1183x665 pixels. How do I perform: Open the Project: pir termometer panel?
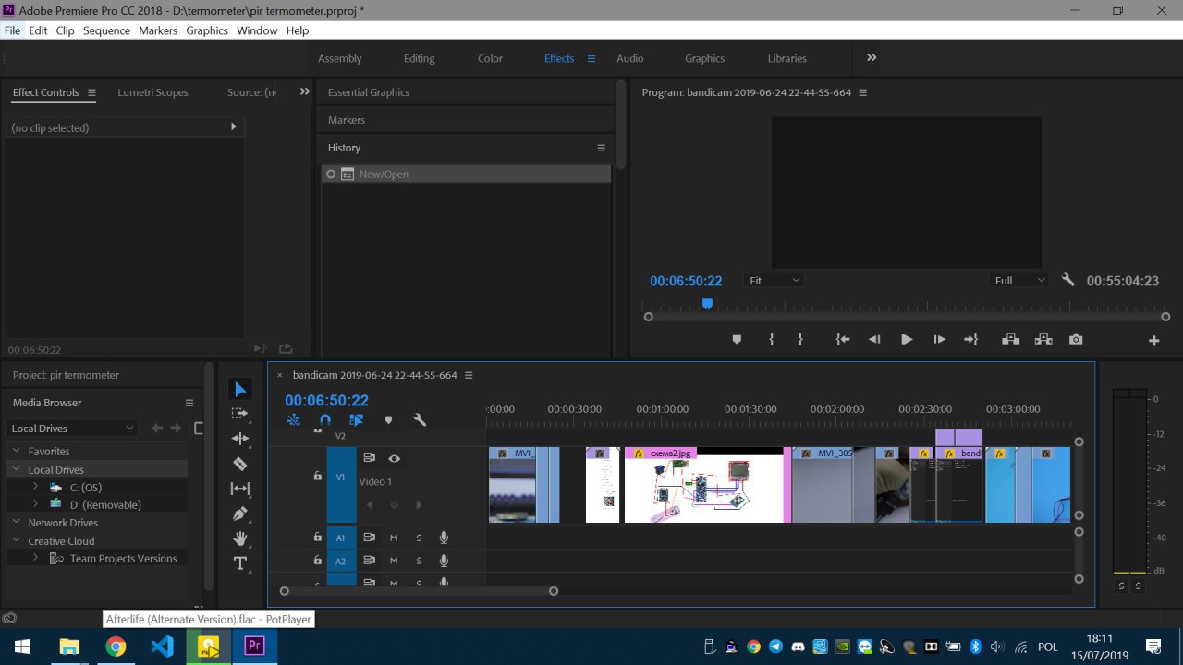pos(66,375)
